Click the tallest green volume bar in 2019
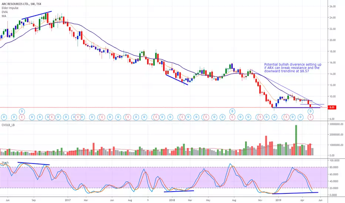 click(x=296, y=140)
